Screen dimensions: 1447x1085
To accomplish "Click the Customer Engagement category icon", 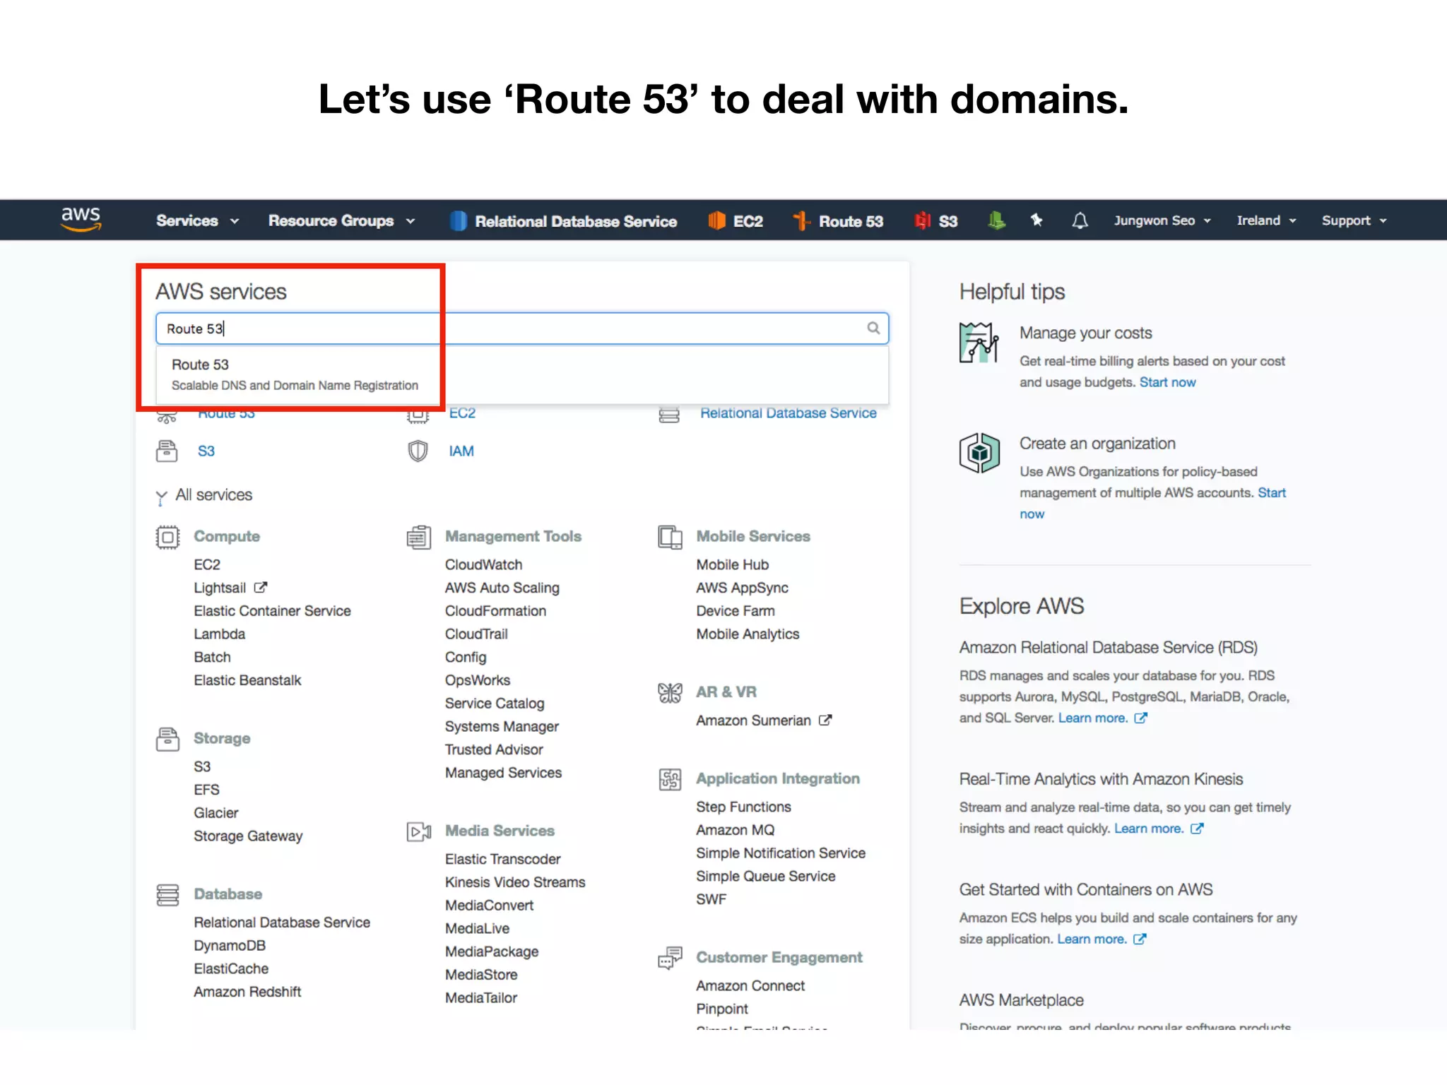I will pos(670,959).
